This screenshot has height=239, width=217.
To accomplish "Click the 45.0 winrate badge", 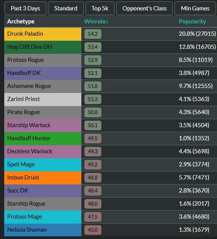I will 93,230.
